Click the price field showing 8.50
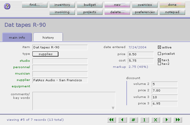The image size is (190, 125). tap(141, 54)
